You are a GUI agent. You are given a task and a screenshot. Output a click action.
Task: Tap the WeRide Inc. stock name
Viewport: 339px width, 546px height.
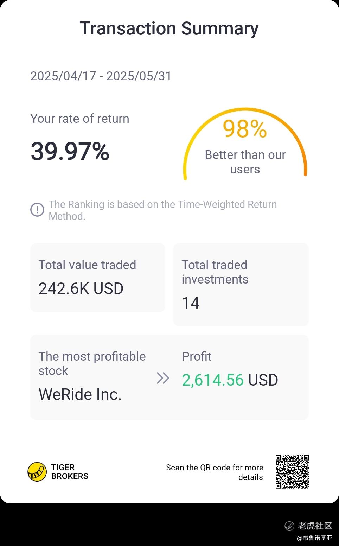(x=80, y=394)
